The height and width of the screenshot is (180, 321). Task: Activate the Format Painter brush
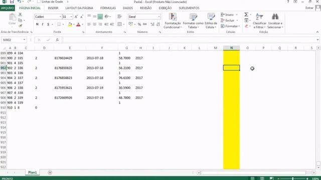point(20,25)
